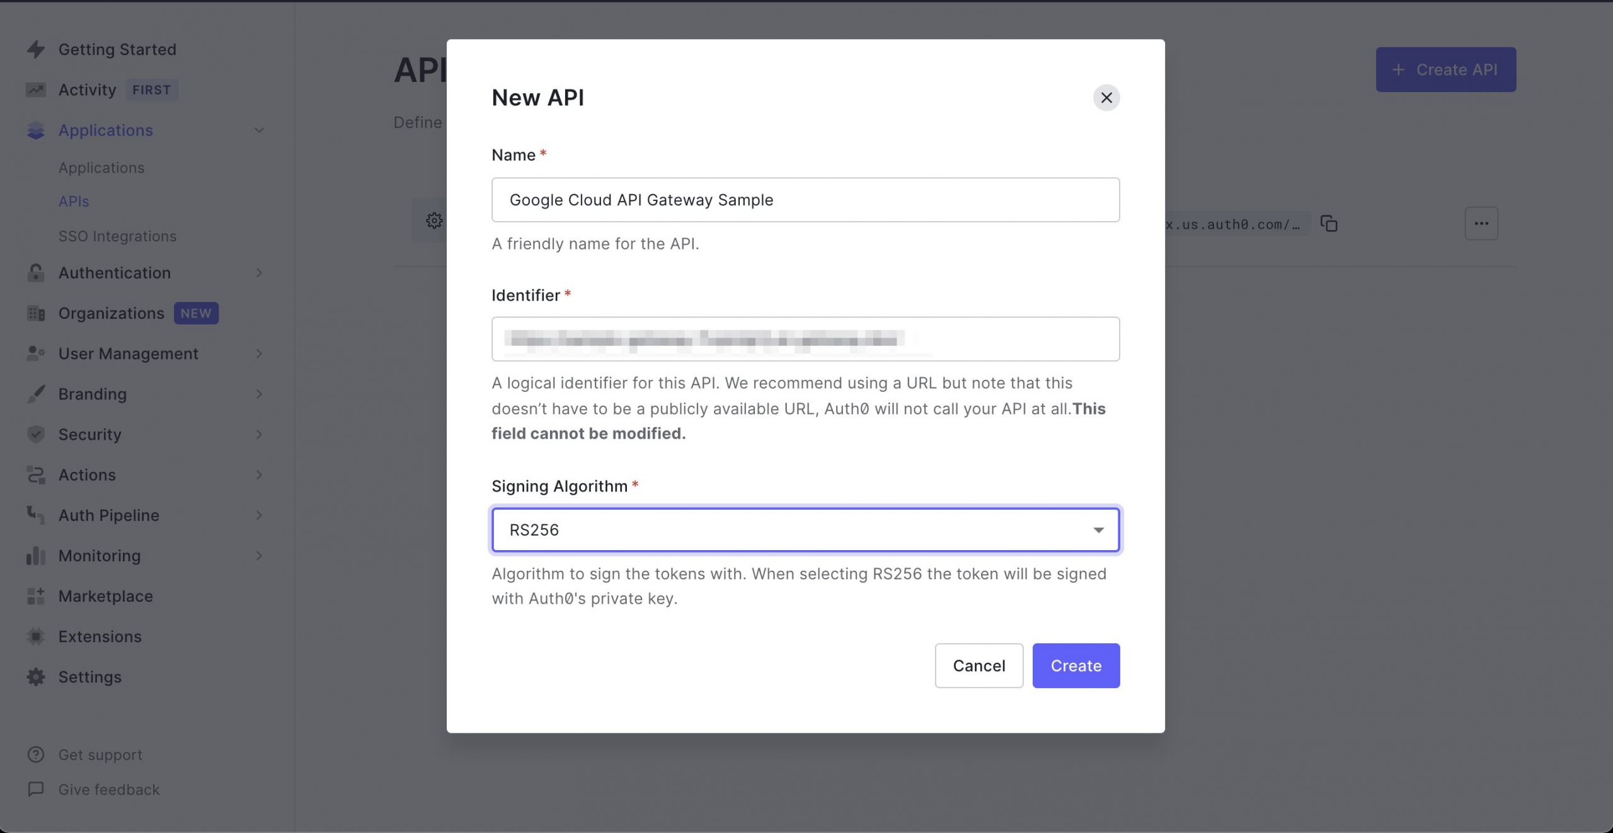Expand the Branding section chevron
The image size is (1613, 833).
[x=259, y=394]
